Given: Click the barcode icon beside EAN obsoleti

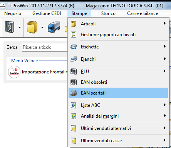Looking at the screenshot, I should (x=74, y=82).
